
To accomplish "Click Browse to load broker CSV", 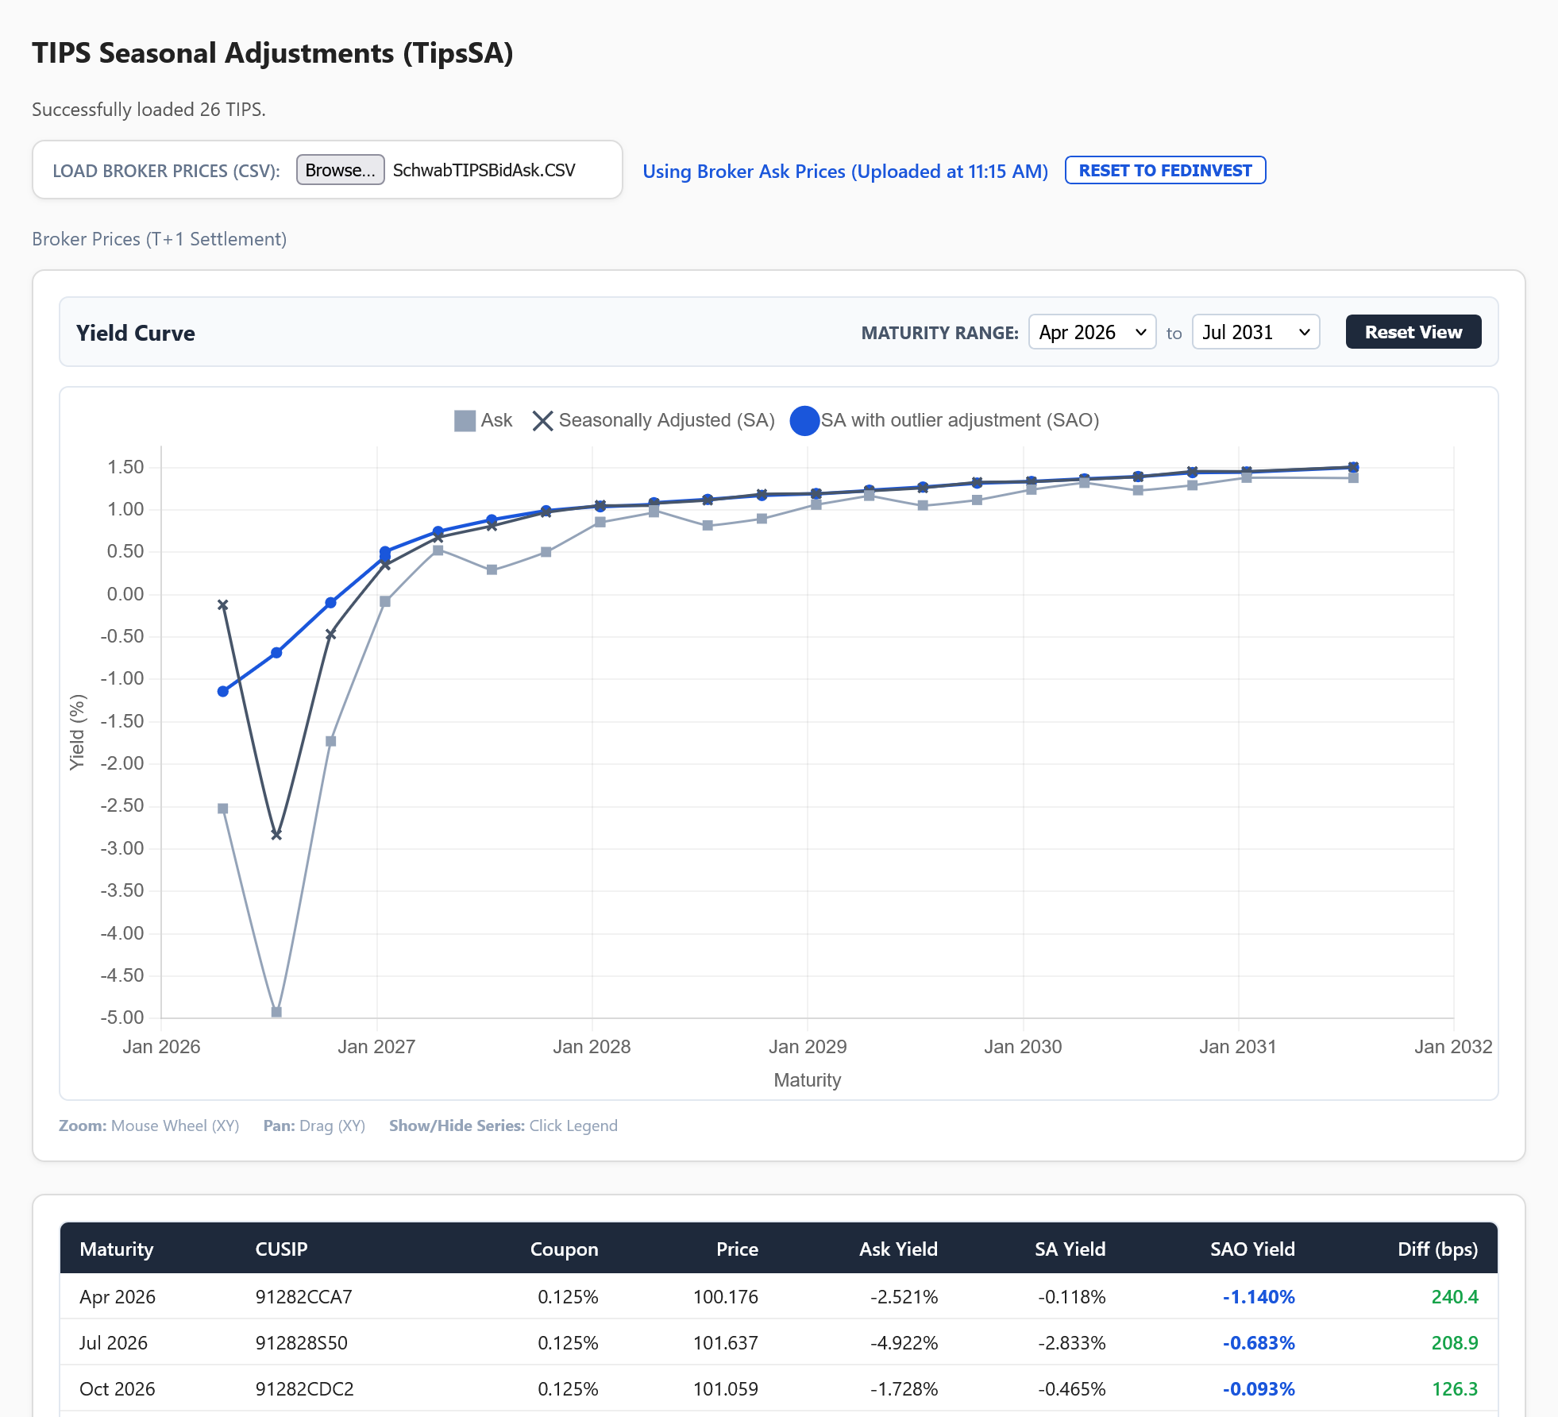I will pyautogui.click(x=340, y=170).
